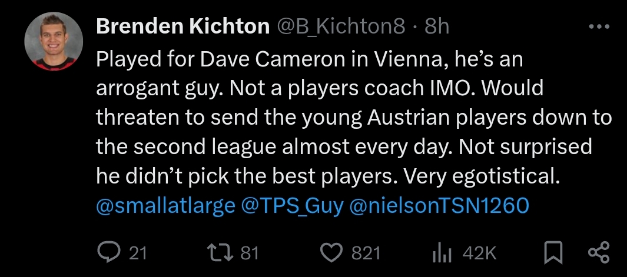This screenshot has height=277, width=627.
Task: Click the reply speech bubble icon
Action: pos(108,253)
